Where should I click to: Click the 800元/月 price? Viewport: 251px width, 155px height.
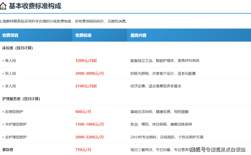(83, 111)
